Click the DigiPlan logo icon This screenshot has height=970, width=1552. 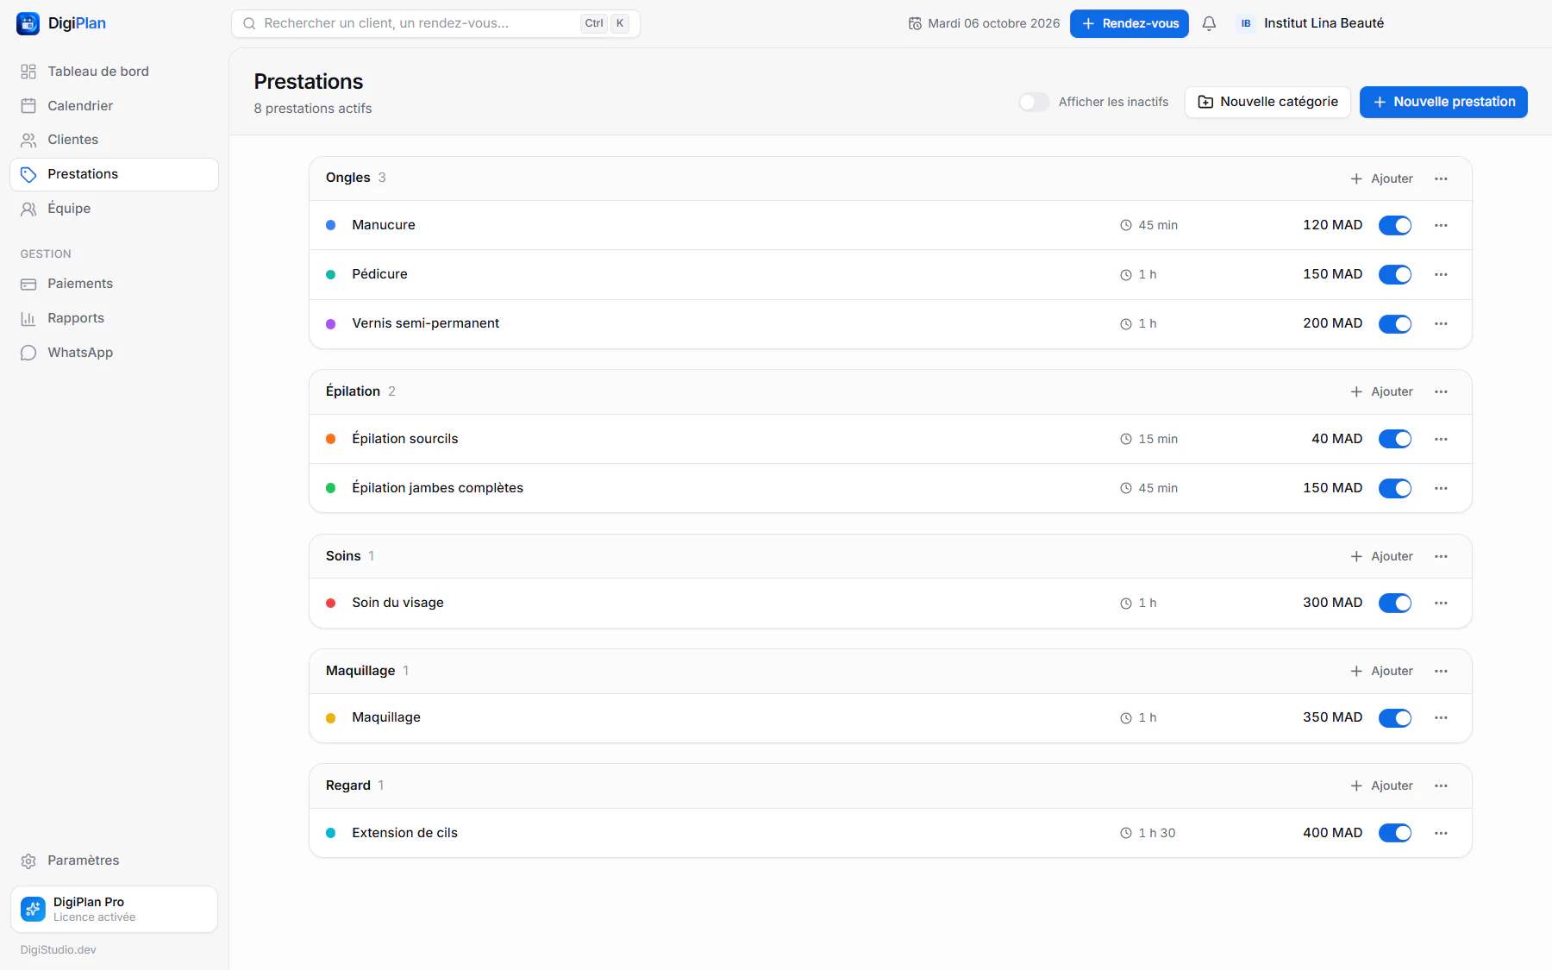28,24
